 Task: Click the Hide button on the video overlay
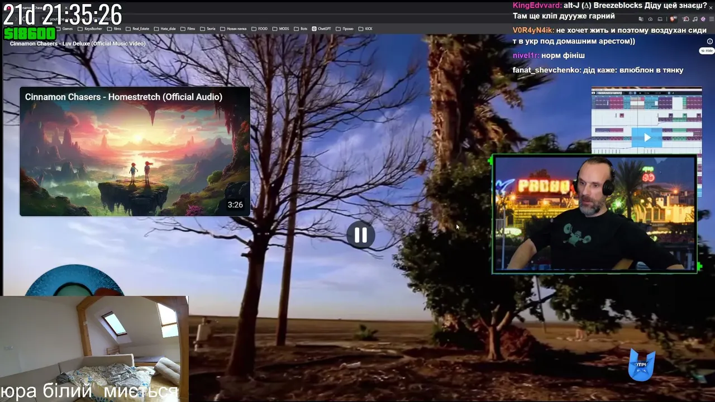[707, 51]
